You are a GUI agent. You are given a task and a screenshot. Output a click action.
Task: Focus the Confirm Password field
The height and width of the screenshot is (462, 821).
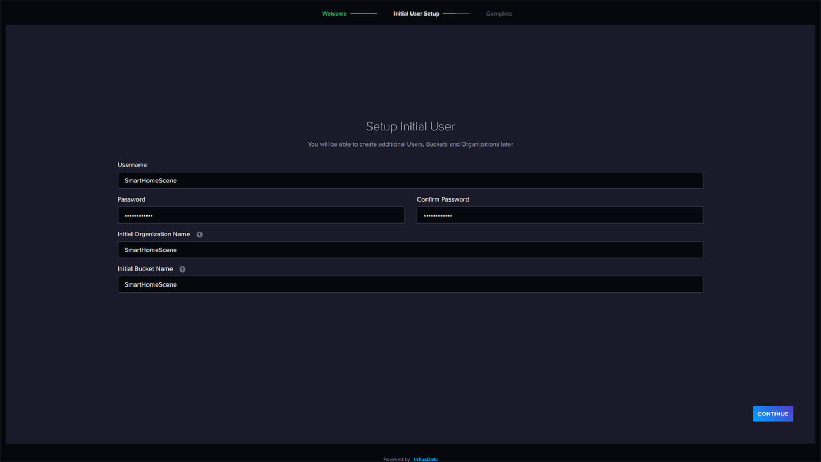[x=560, y=215]
